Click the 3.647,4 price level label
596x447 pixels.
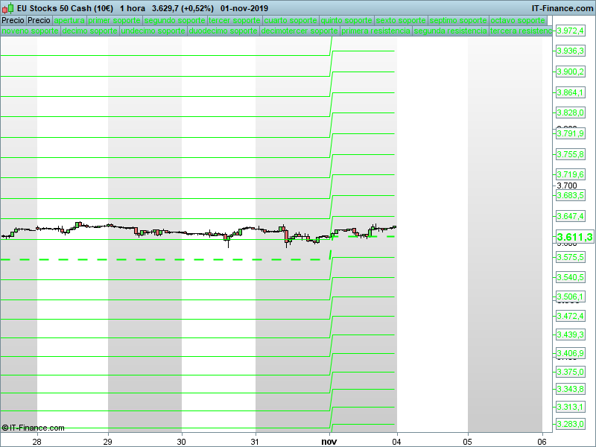570,216
